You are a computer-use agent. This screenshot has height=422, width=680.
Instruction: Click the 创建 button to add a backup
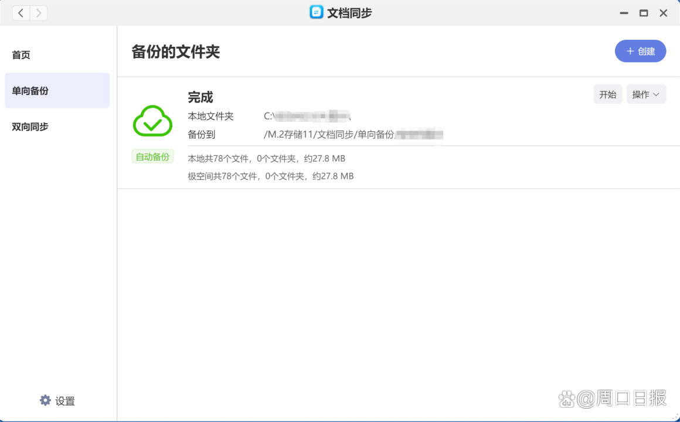tap(640, 51)
